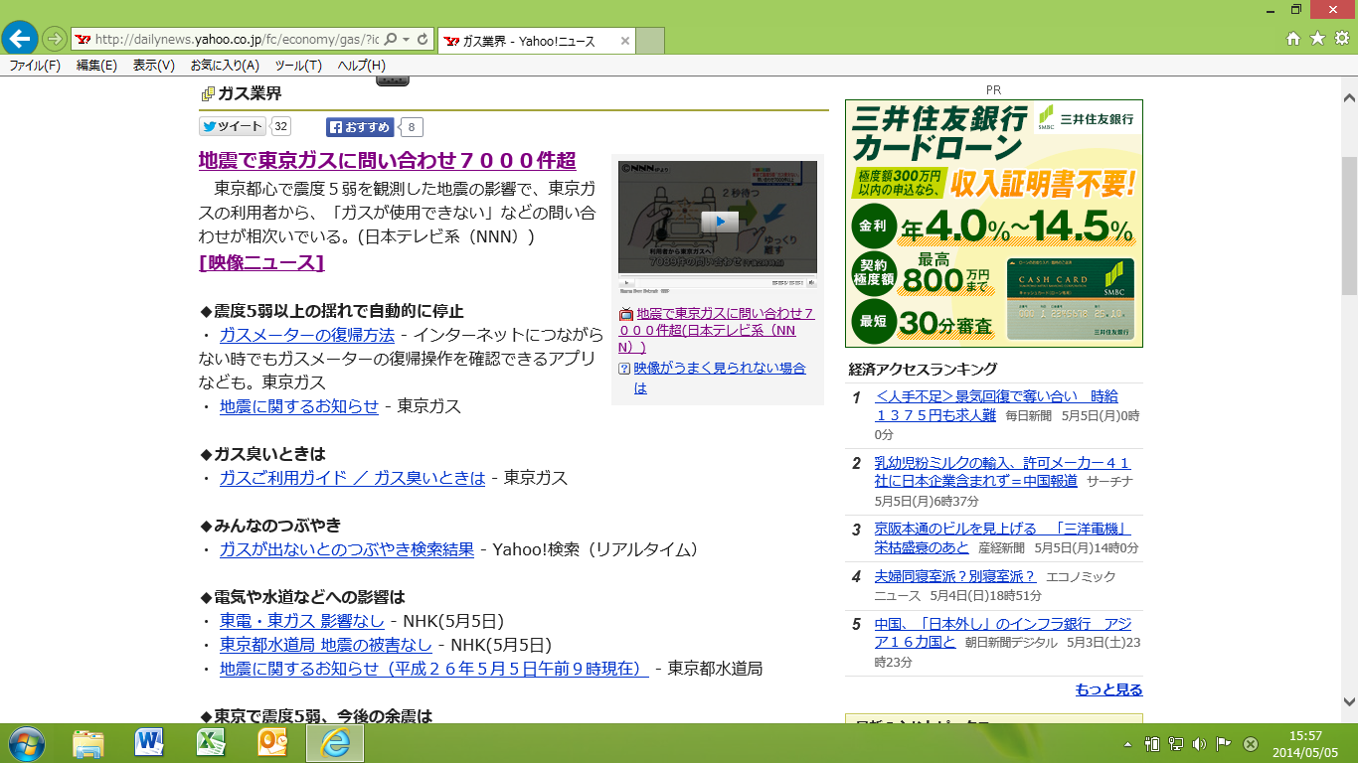Click the Back navigation arrow
The image size is (1358, 763).
tap(20, 38)
